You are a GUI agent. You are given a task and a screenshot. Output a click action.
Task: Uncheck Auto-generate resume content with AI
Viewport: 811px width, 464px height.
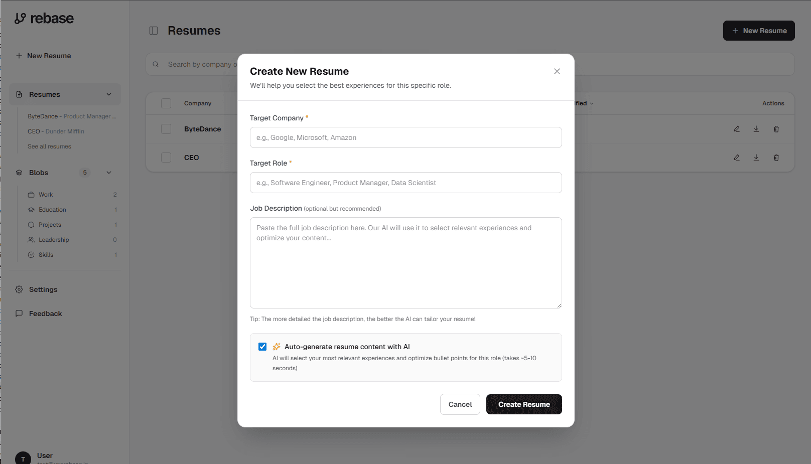[x=262, y=346]
